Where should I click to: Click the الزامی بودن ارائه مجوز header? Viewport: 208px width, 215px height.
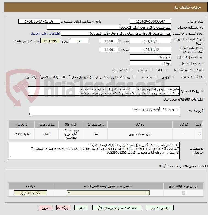pyautogui.click(x=183, y=186)
